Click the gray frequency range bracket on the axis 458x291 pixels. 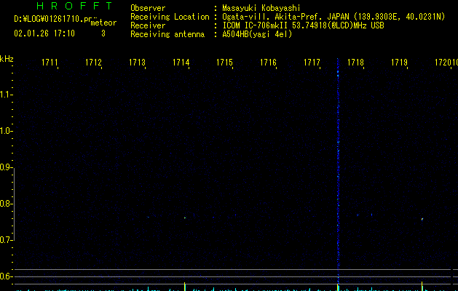coord(14,204)
